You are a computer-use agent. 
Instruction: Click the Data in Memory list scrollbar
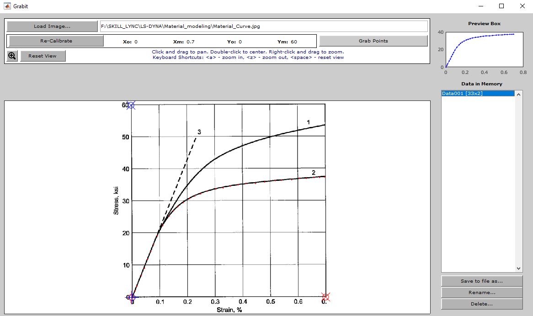[x=517, y=180]
